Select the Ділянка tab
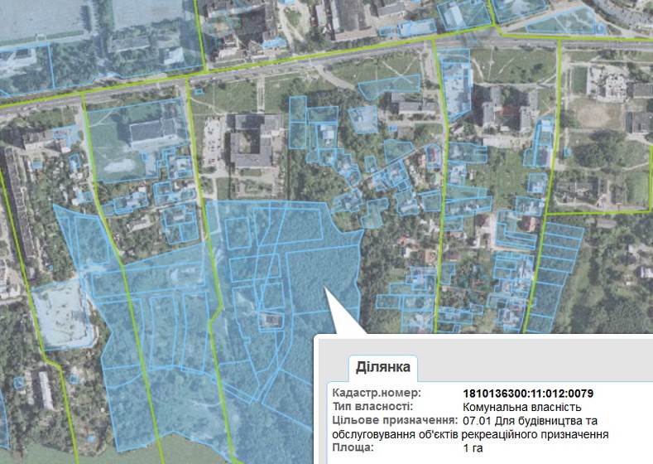The width and height of the screenshot is (653, 464). click(x=383, y=365)
